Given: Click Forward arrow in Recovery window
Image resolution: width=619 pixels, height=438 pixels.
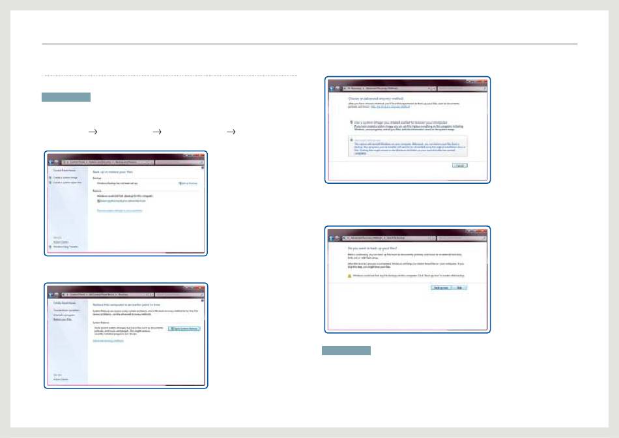Looking at the screenshot, I should [57, 295].
